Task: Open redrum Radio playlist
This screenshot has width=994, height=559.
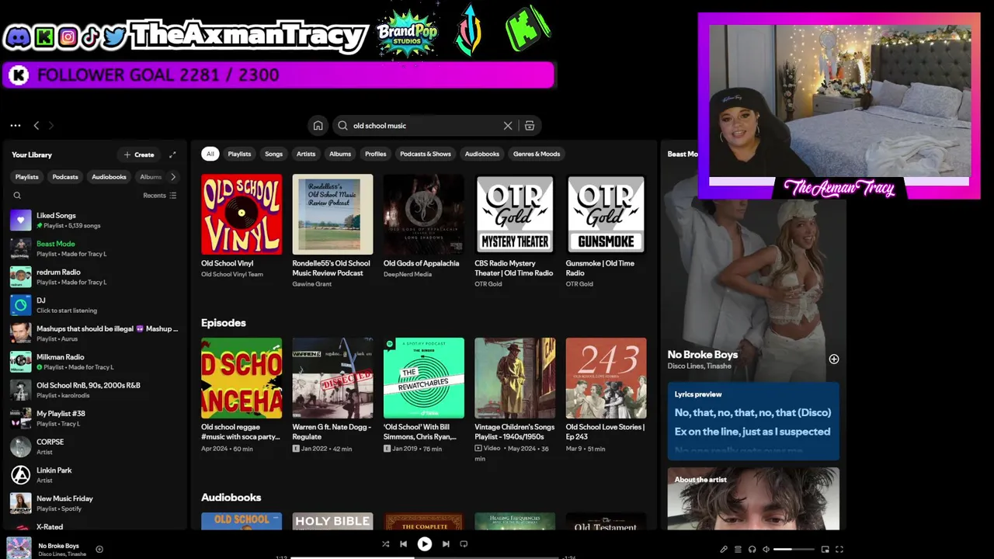Action: [x=94, y=277]
